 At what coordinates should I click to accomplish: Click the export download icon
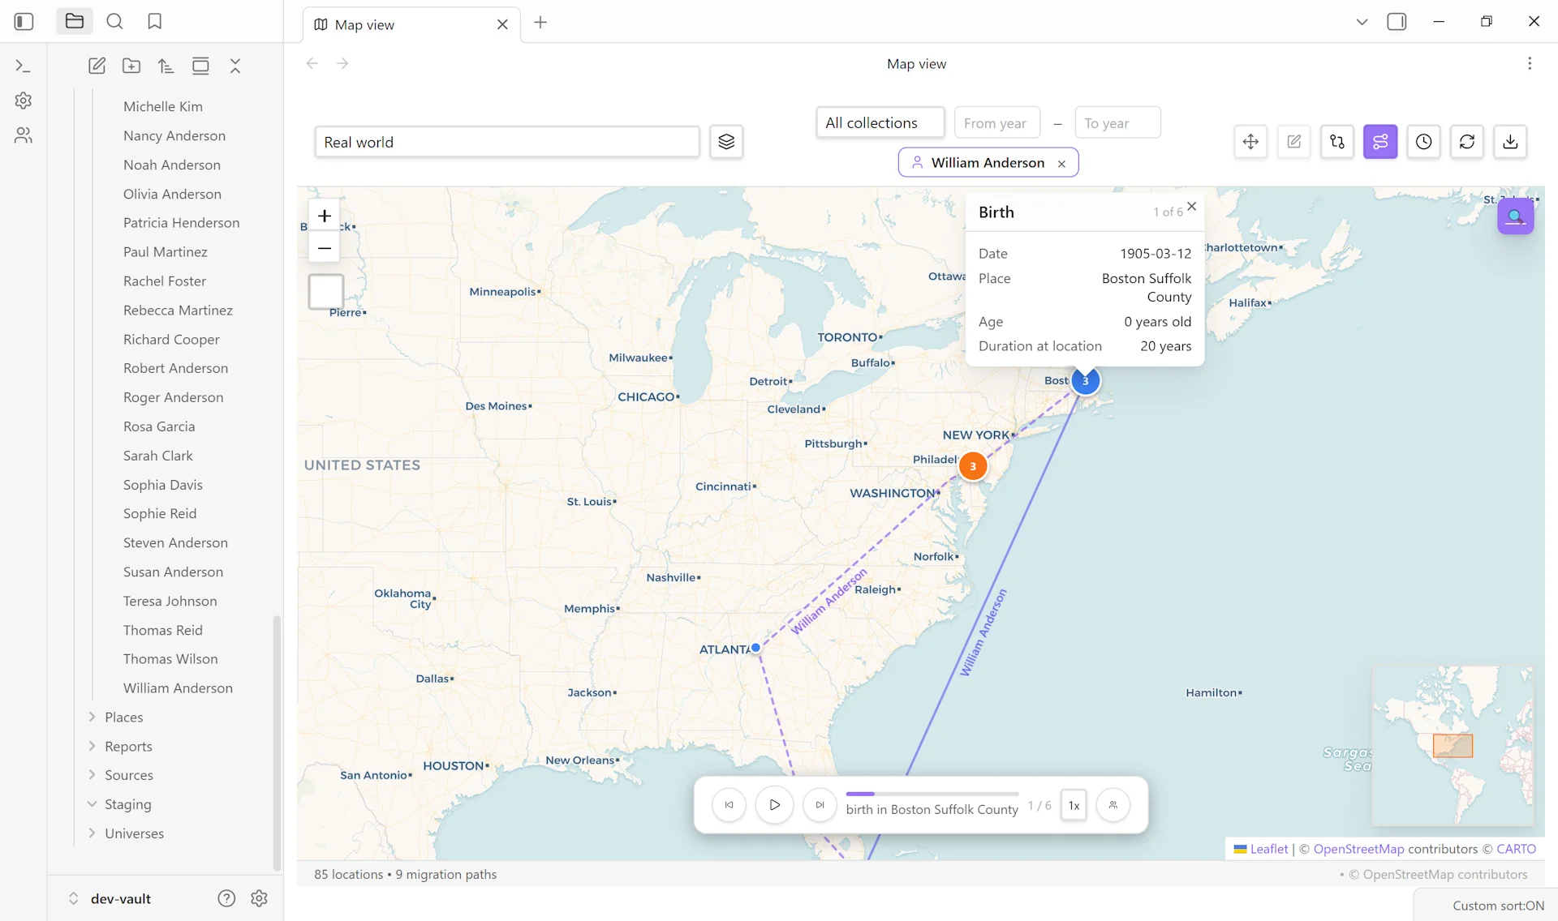1510,142
